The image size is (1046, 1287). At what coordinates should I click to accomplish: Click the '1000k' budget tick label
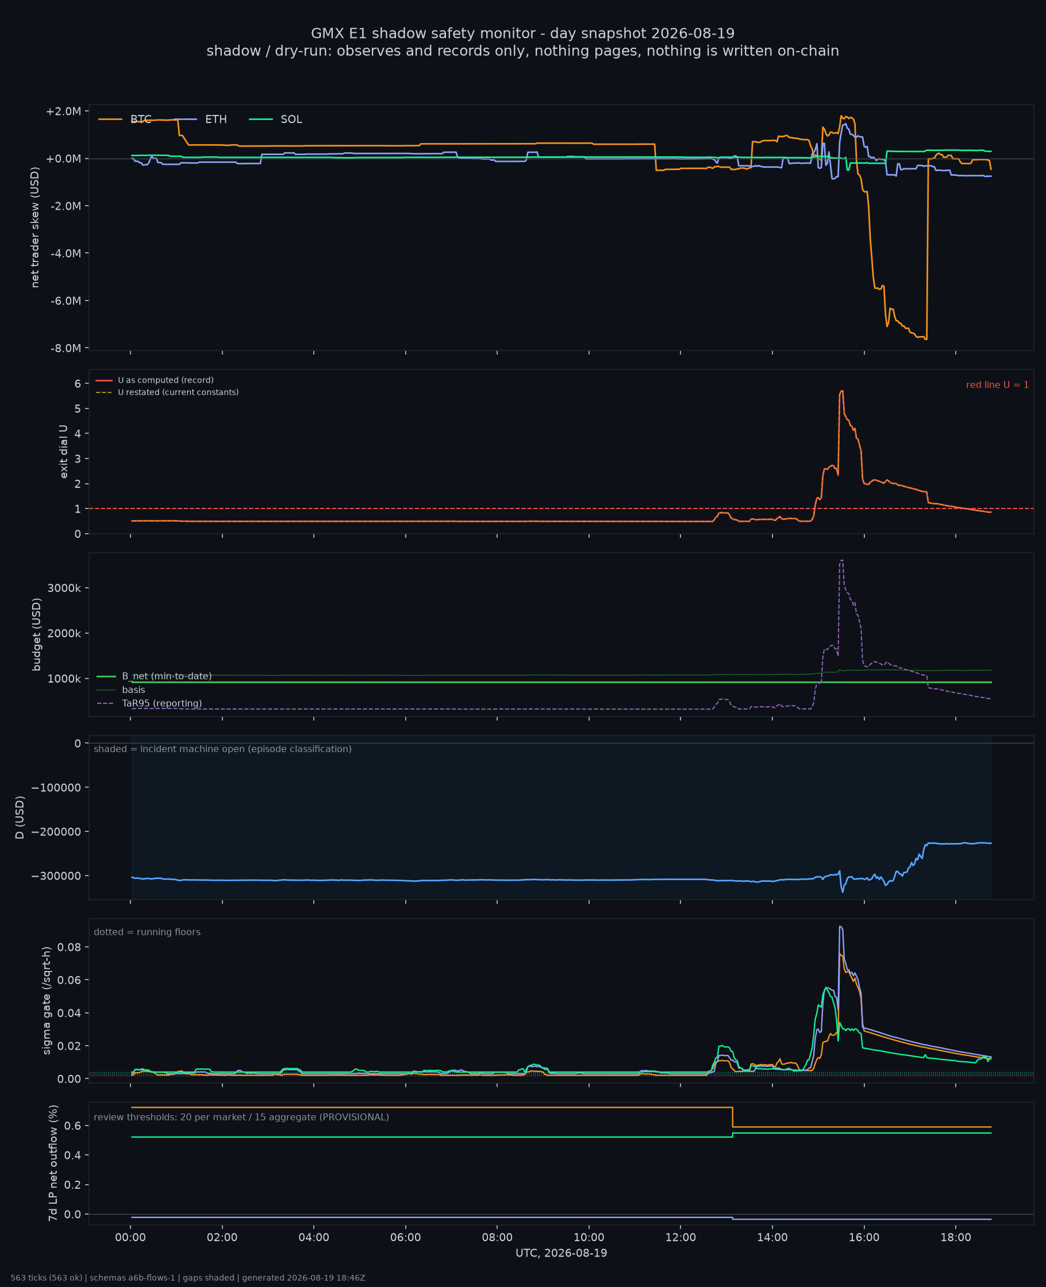pos(64,679)
